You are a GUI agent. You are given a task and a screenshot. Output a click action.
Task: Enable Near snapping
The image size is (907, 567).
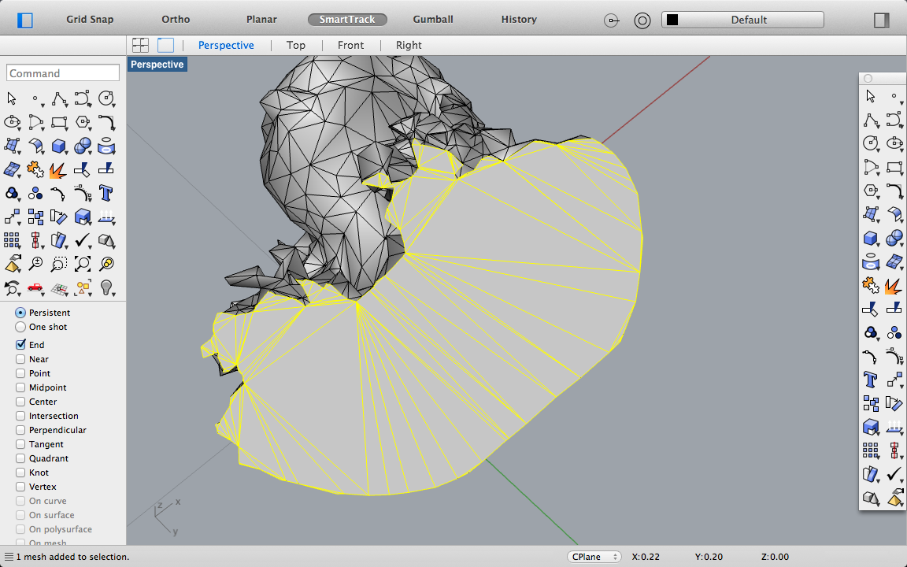tap(21, 359)
